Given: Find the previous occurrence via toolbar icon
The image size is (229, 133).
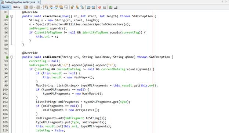Looking at the screenshot, I should (x=51, y=7).
